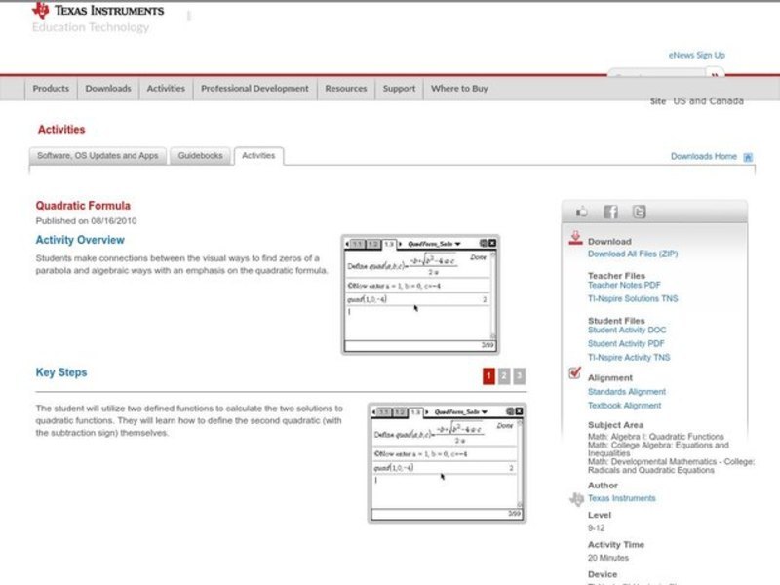Click the red Download arrow icon
The width and height of the screenshot is (780, 585).
click(x=575, y=239)
